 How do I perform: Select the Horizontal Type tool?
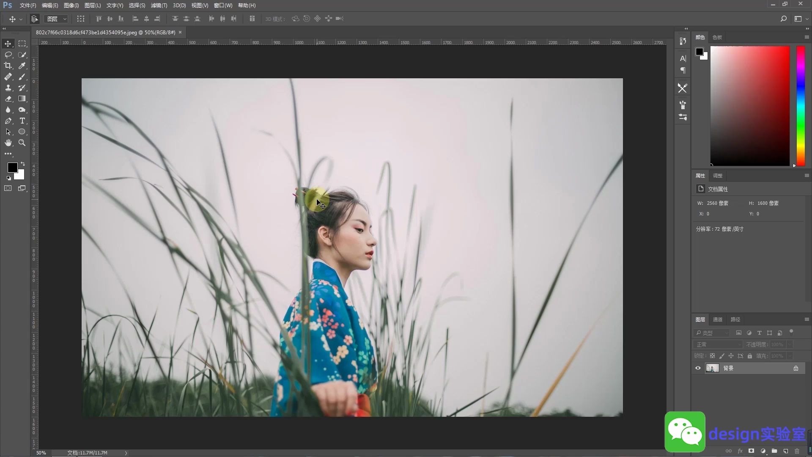[22, 121]
